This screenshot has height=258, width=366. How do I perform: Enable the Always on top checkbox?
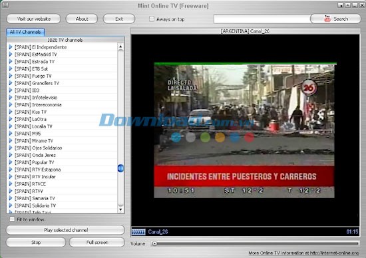pos(152,19)
